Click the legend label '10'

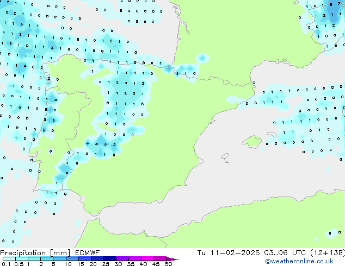[68, 264]
